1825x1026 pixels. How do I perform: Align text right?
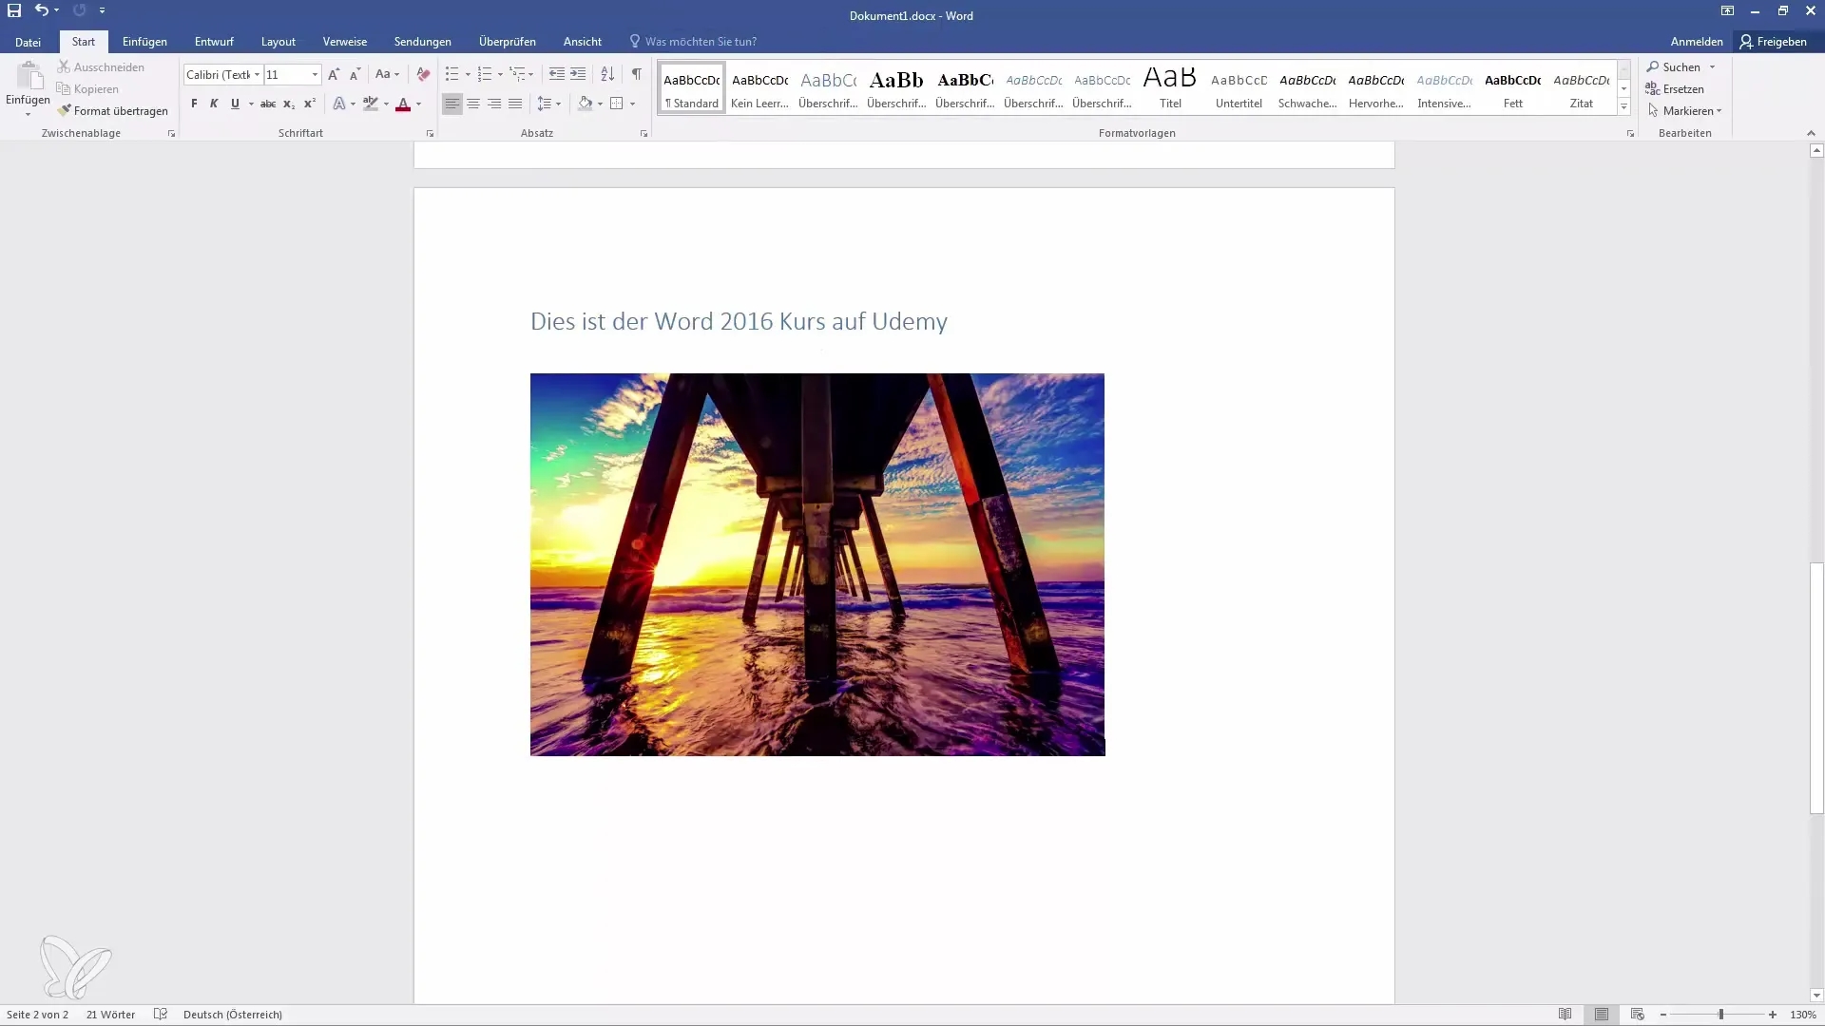(x=494, y=104)
